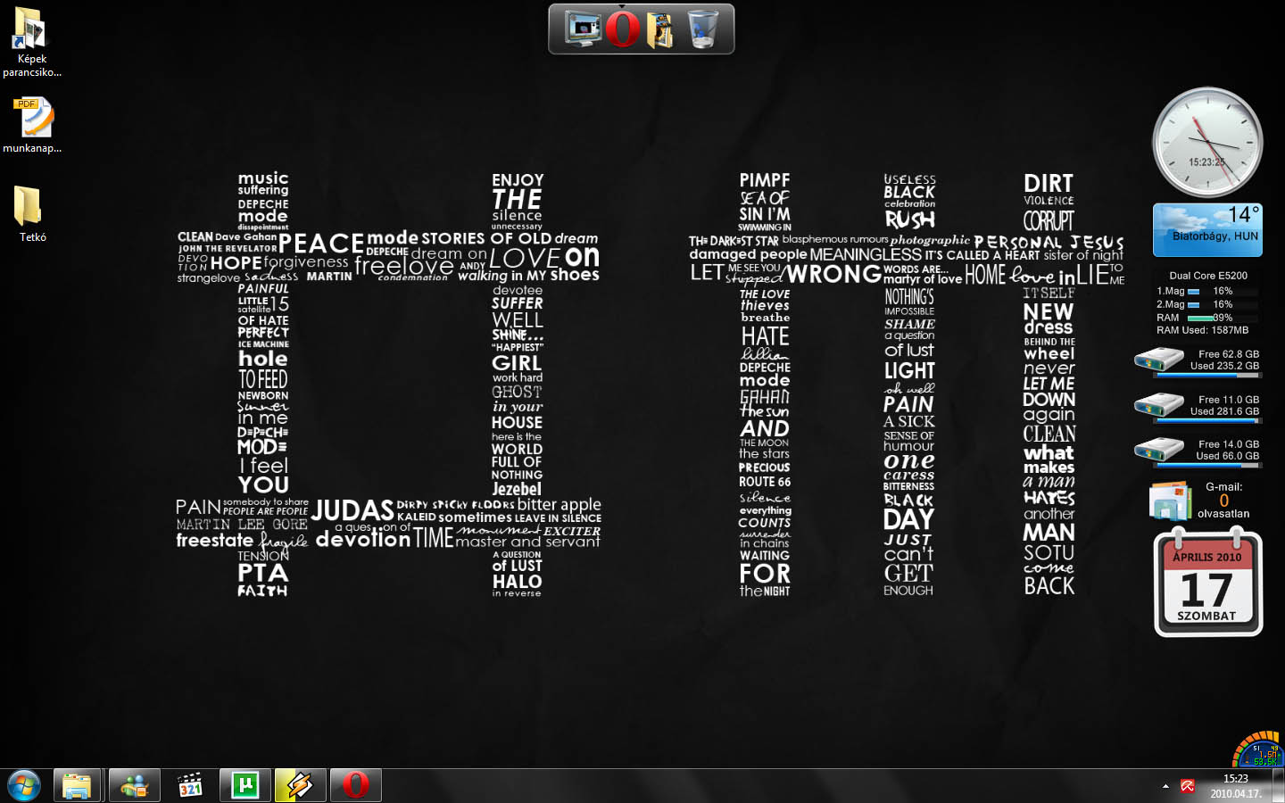This screenshot has height=803, width=1285.
Task: Launch Media Player Classic from the taskbar
Action: [190, 786]
